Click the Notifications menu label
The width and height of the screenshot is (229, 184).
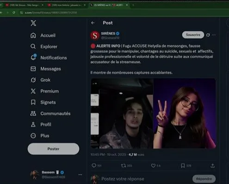click(54, 57)
